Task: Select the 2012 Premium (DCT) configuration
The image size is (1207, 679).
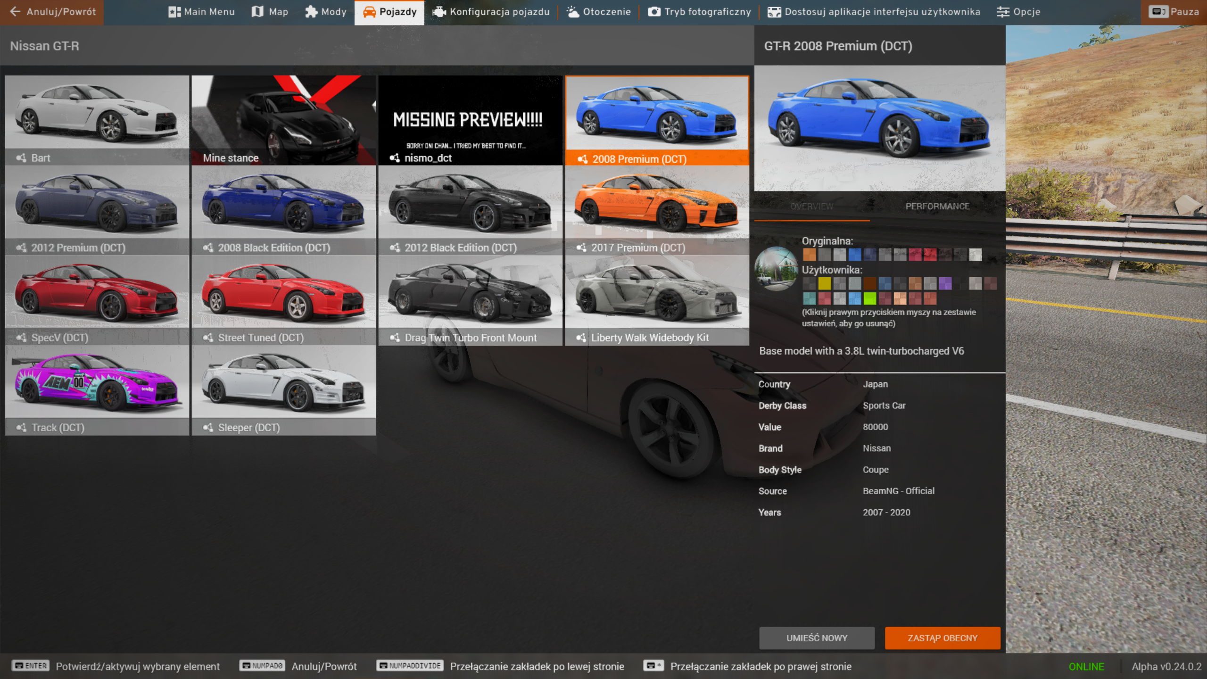Action: tap(97, 210)
